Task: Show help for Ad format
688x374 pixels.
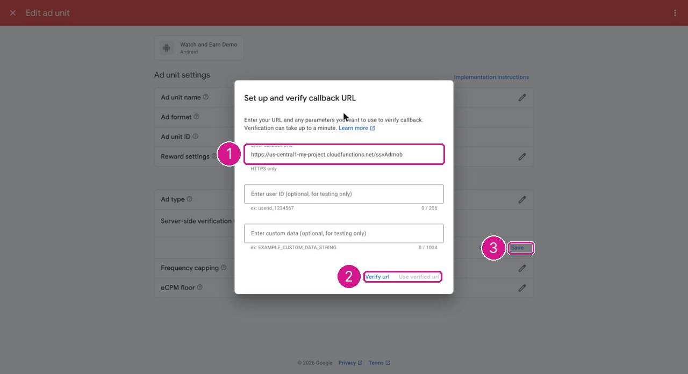Action: point(196,117)
